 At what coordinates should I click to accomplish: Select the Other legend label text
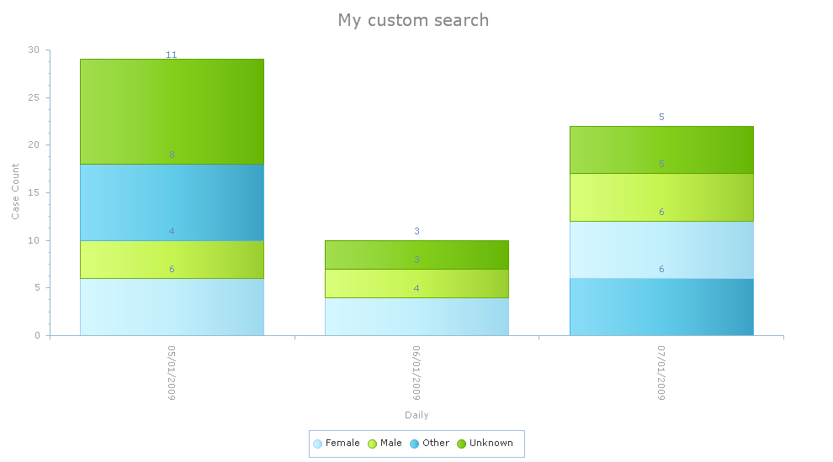[x=436, y=444]
